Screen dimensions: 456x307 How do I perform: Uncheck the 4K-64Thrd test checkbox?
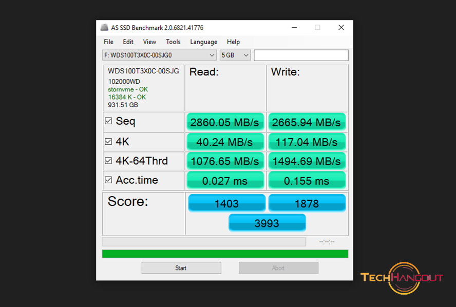tap(108, 161)
